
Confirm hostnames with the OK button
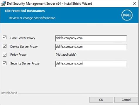pyautogui.click(x=101, y=100)
